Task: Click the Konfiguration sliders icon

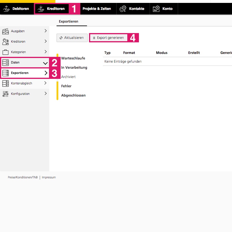Action: 6,94
